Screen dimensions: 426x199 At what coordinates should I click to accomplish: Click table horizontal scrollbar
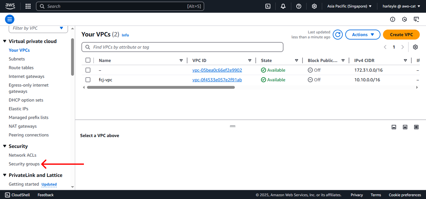click(161, 88)
